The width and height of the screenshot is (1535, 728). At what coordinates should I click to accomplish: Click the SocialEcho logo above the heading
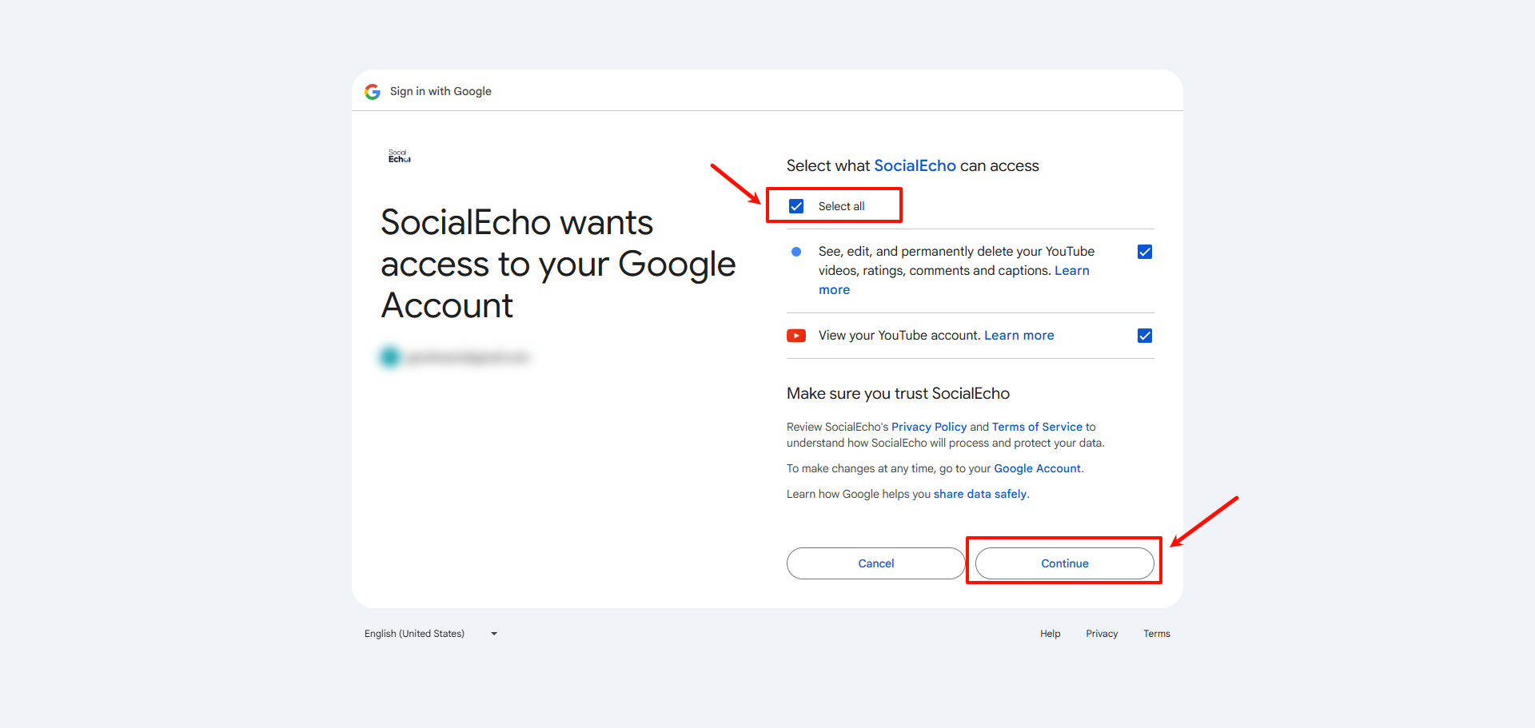tap(398, 156)
